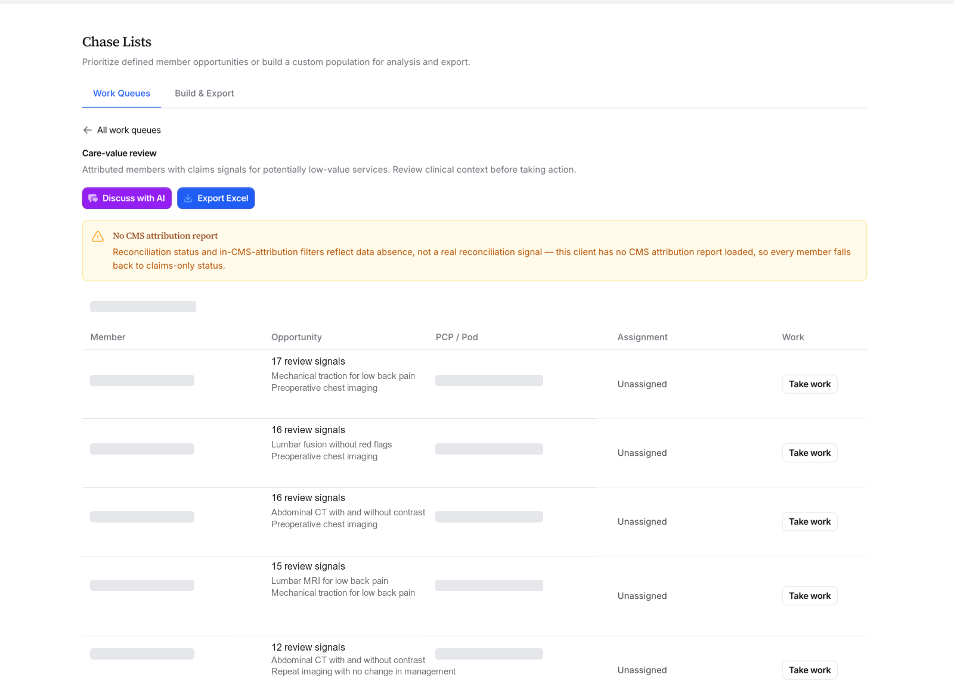Take work for the 17 review signals row
The image size is (954, 681).
[810, 384]
